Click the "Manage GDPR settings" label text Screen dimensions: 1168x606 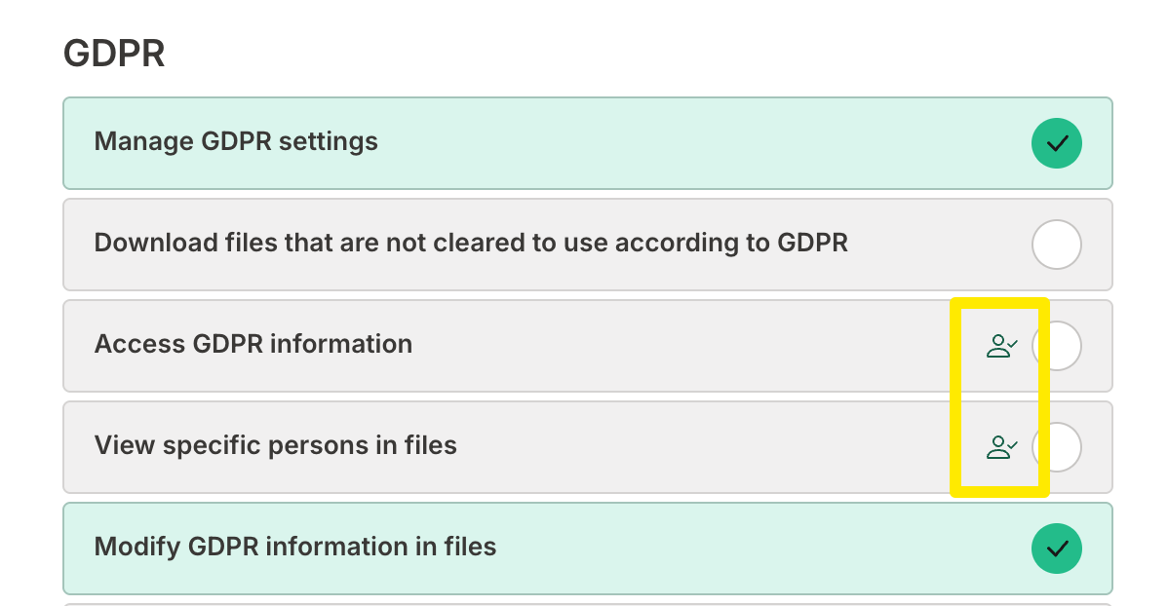point(236,142)
